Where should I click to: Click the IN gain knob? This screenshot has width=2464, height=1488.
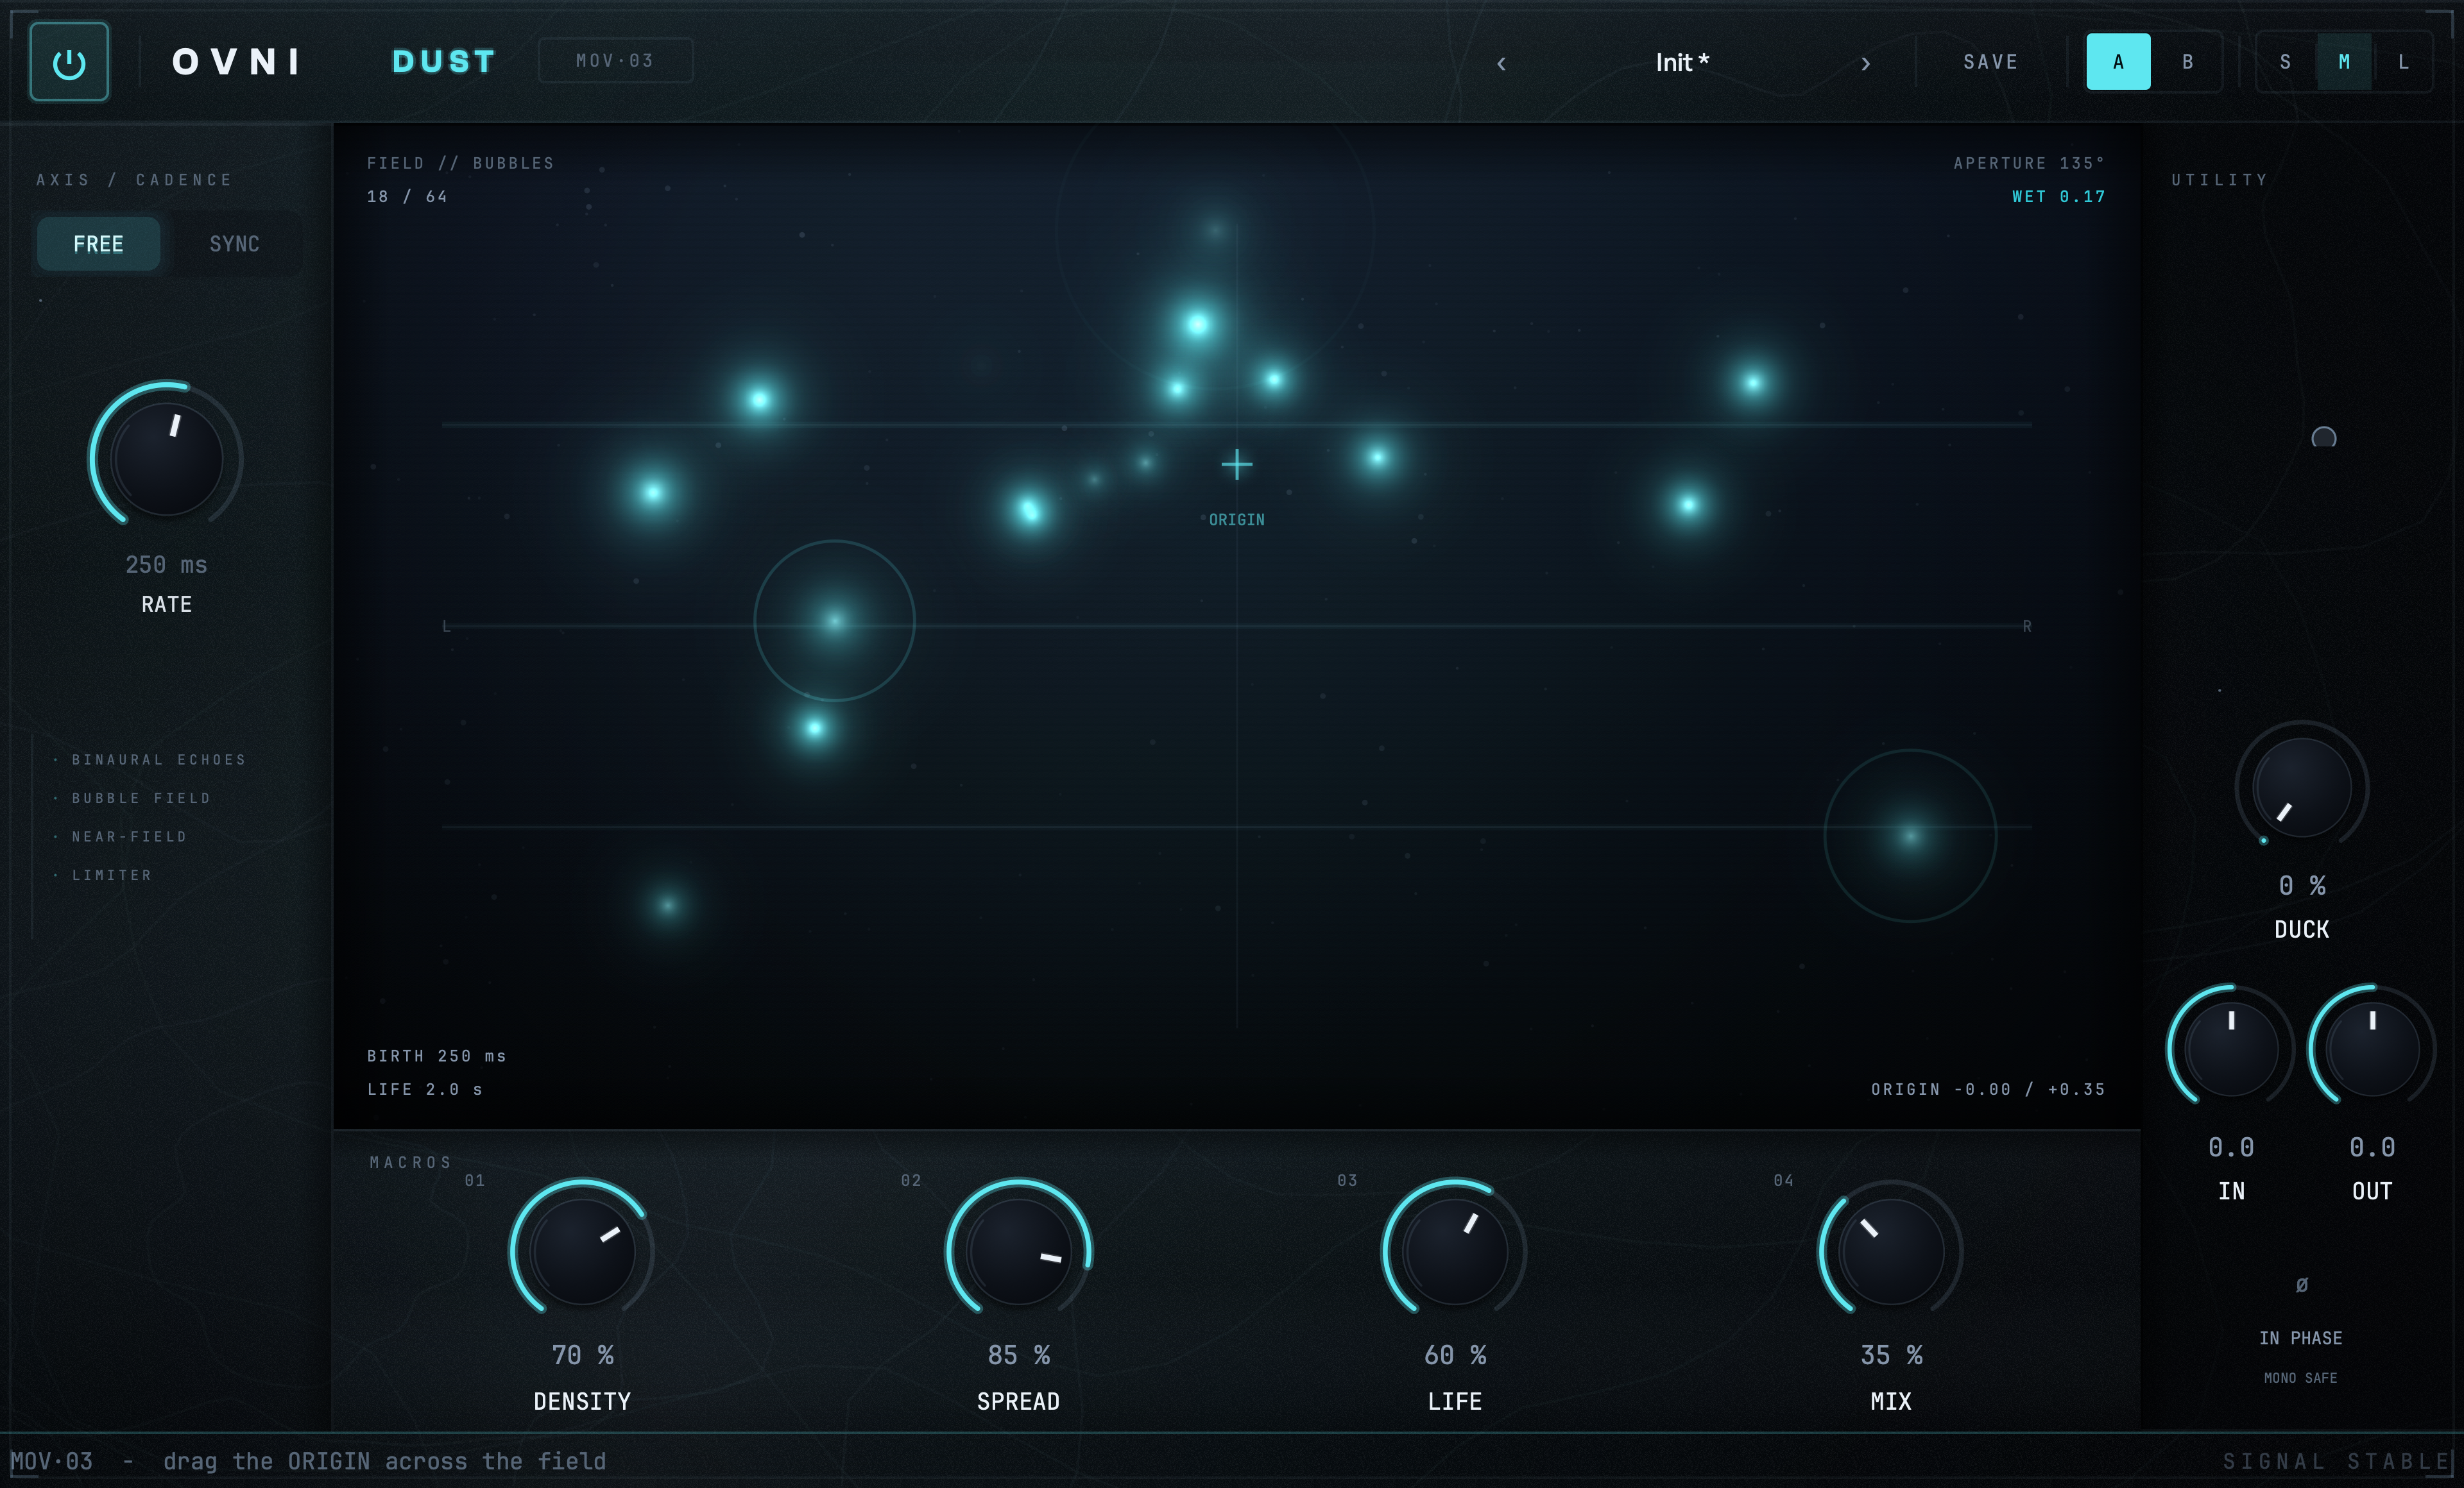point(2231,1049)
